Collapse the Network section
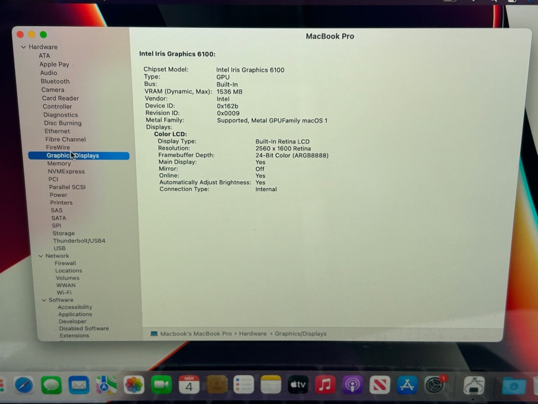 41,256
